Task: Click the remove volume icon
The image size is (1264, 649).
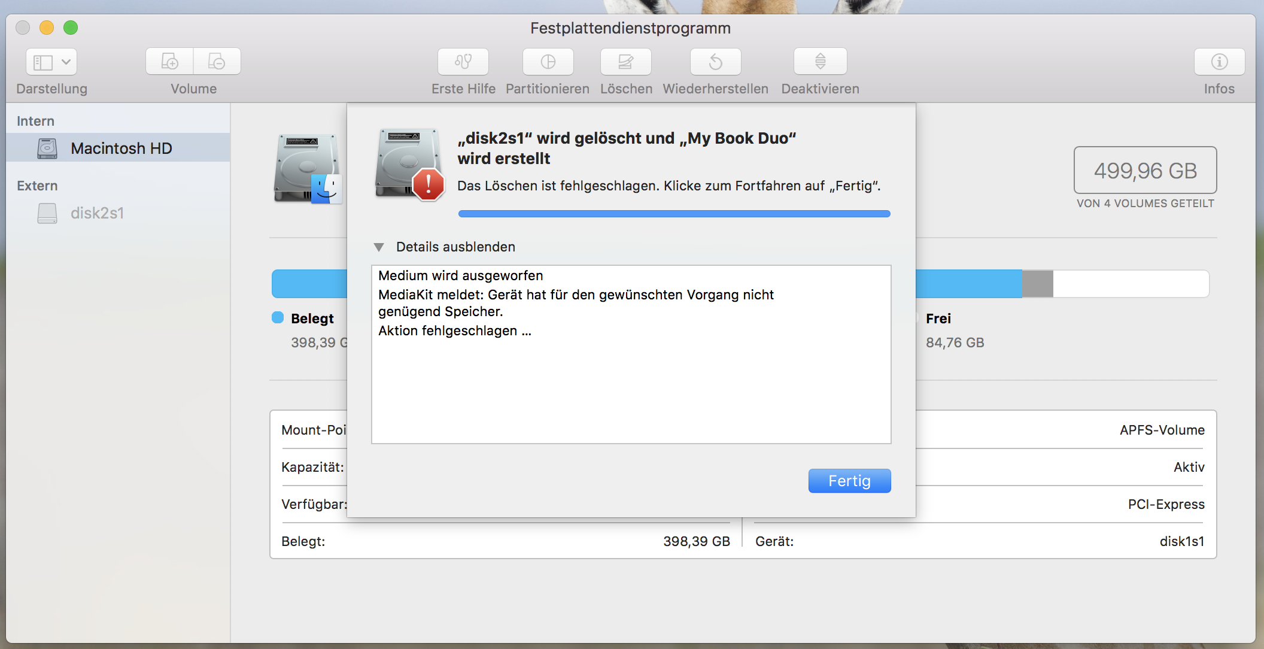Action: [217, 62]
